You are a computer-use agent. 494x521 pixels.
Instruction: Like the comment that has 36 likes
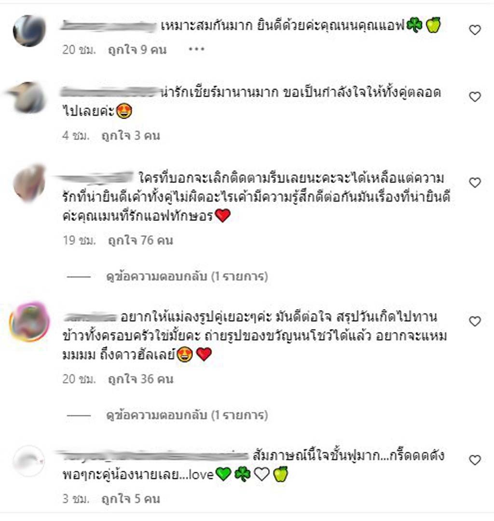[x=475, y=321]
